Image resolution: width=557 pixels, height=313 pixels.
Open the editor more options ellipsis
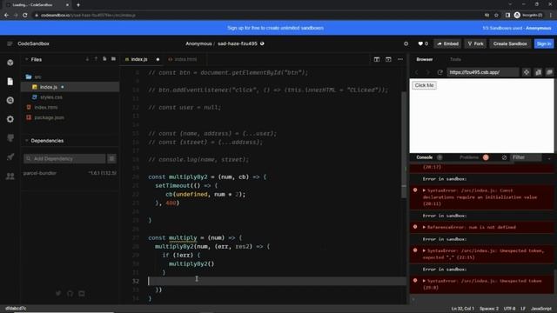click(x=400, y=59)
